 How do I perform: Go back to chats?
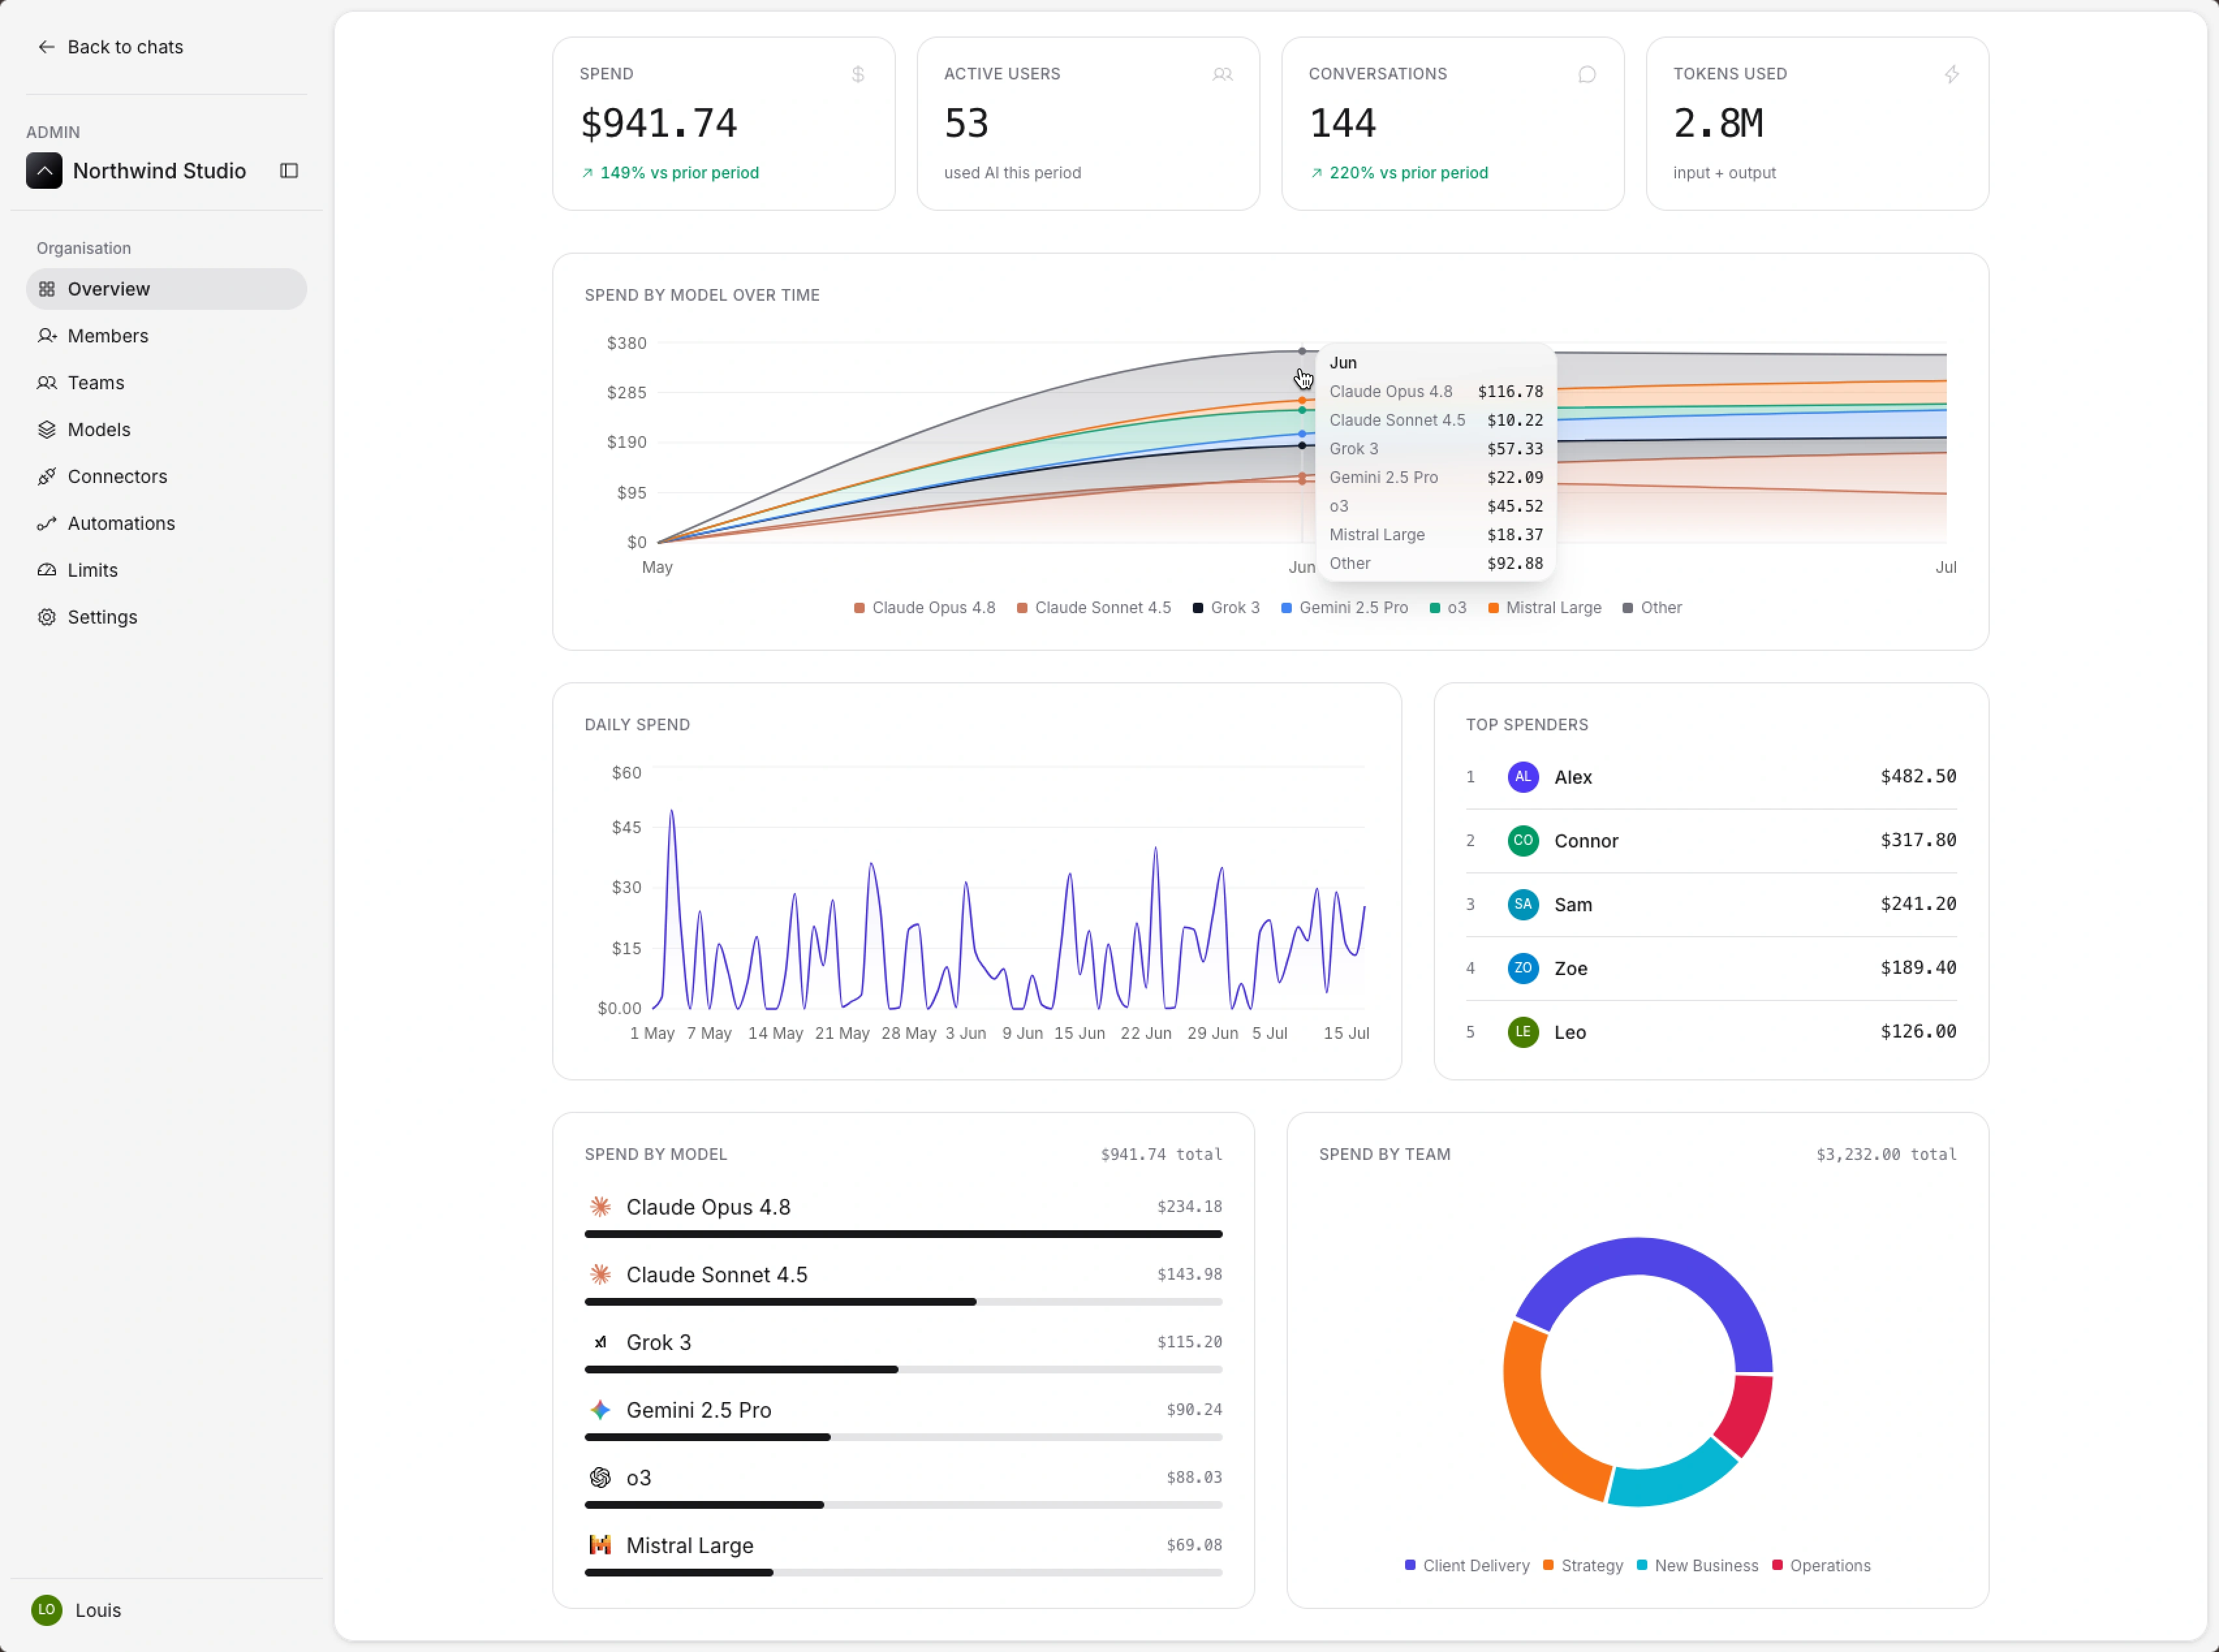pos(110,47)
